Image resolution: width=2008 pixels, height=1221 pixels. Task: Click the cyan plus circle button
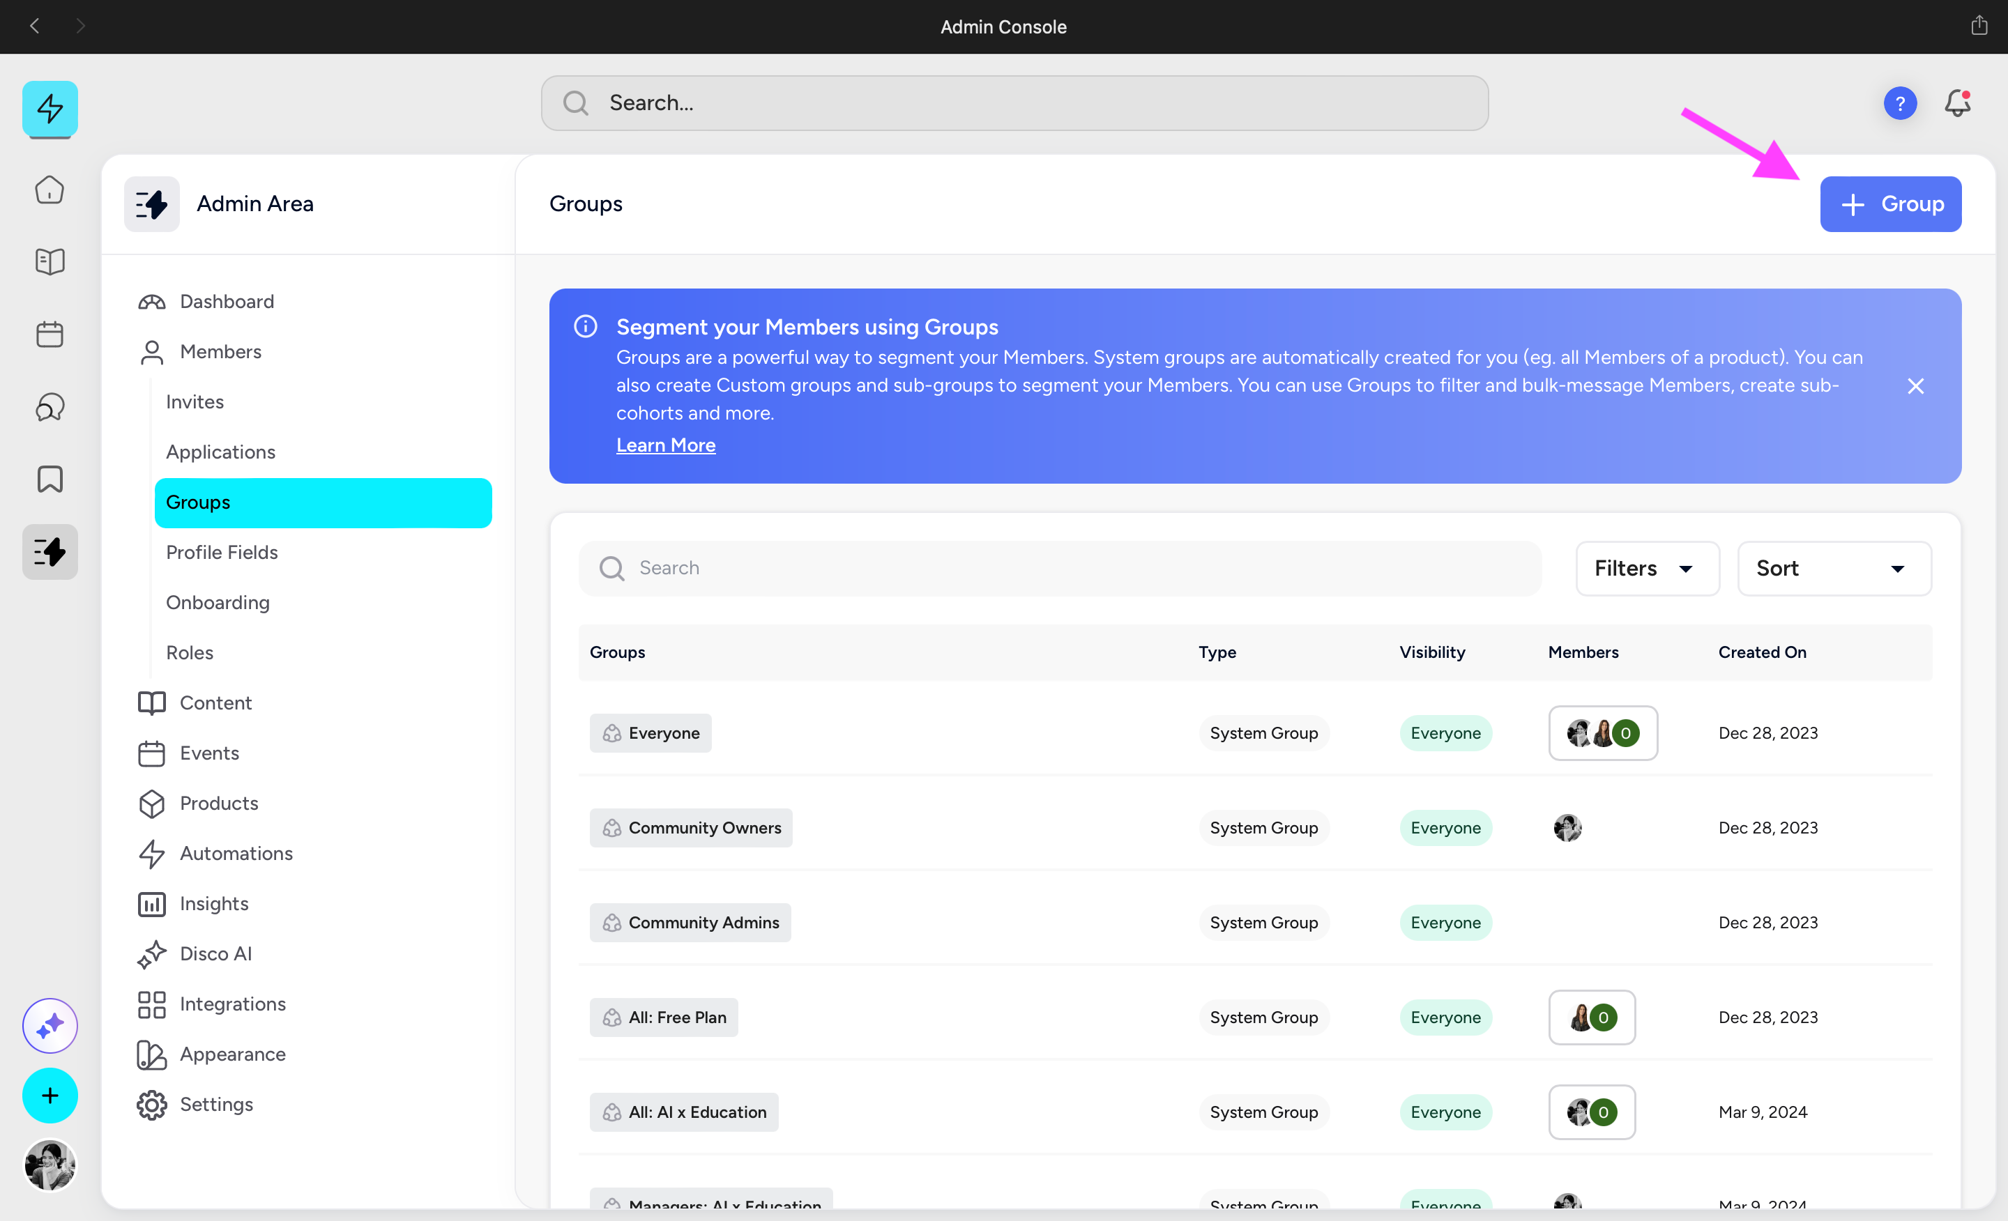[x=50, y=1096]
